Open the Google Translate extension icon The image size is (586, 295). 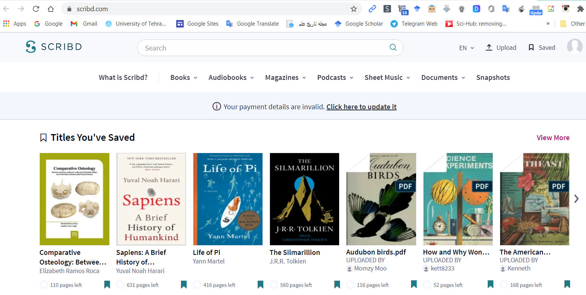pyautogui.click(x=506, y=9)
